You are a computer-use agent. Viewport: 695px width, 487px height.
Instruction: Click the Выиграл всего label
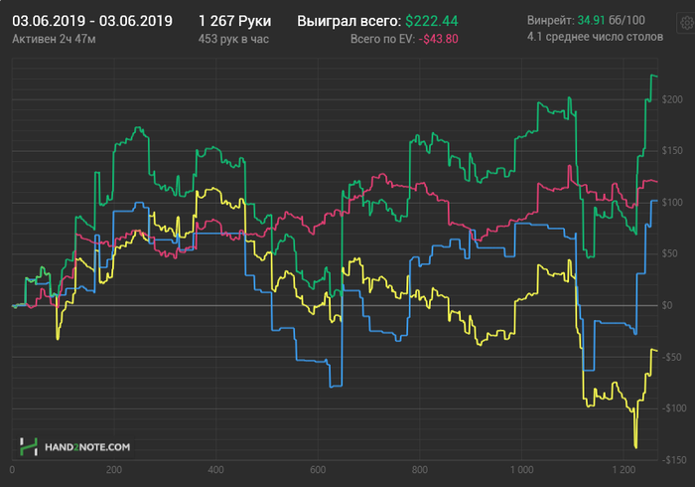point(349,21)
